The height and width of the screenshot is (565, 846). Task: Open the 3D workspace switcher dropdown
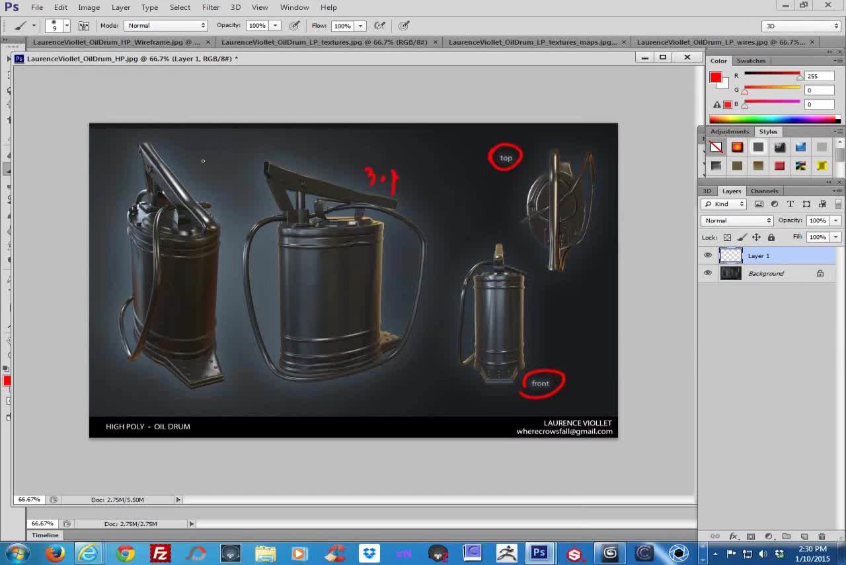coord(801,26)
